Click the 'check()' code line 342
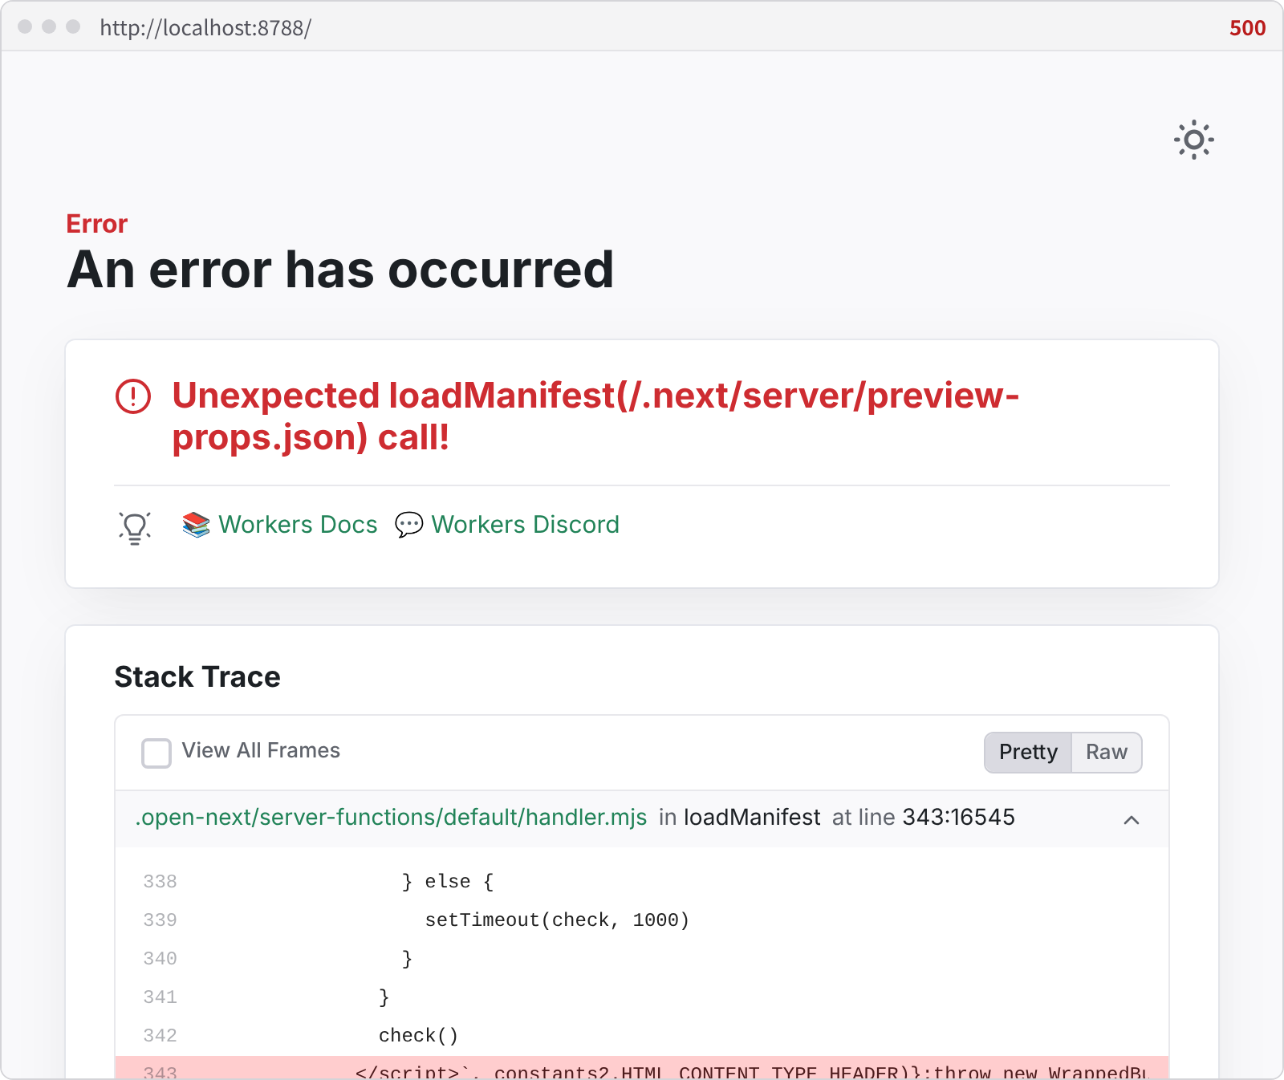 point(418,1035)
